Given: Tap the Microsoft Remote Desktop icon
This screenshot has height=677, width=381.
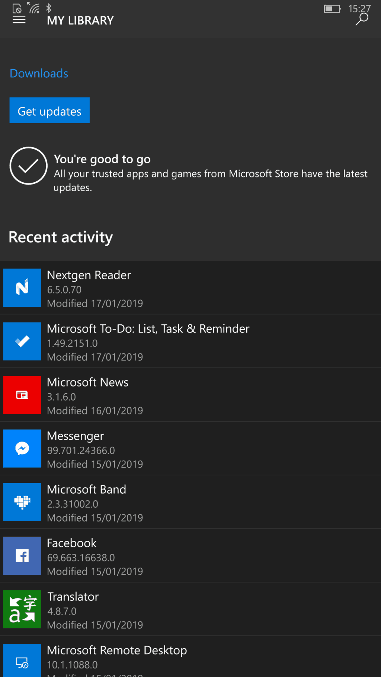Looking at the screenshot, I should (22, 660).
